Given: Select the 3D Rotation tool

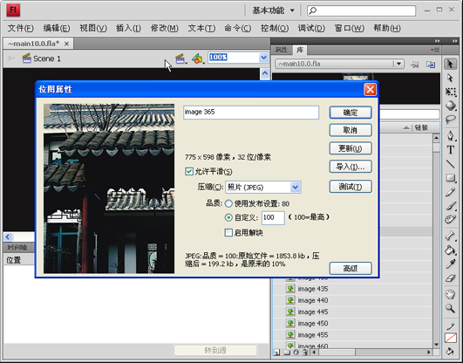Looking at the screenshot, I should click(x=450, y=106).
